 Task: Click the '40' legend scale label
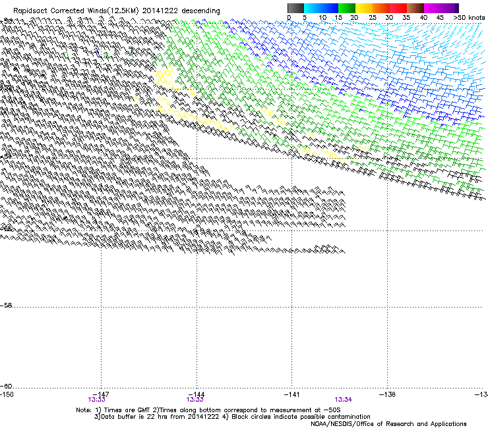423,18
